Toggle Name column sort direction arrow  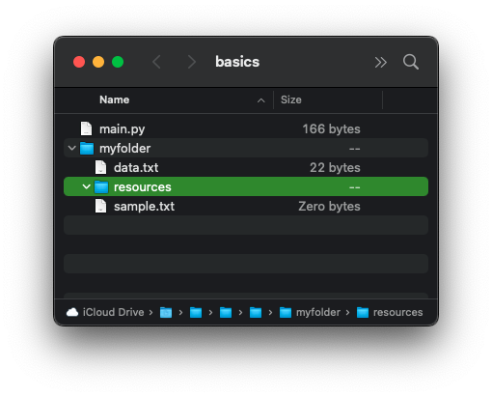coord(261,100)
